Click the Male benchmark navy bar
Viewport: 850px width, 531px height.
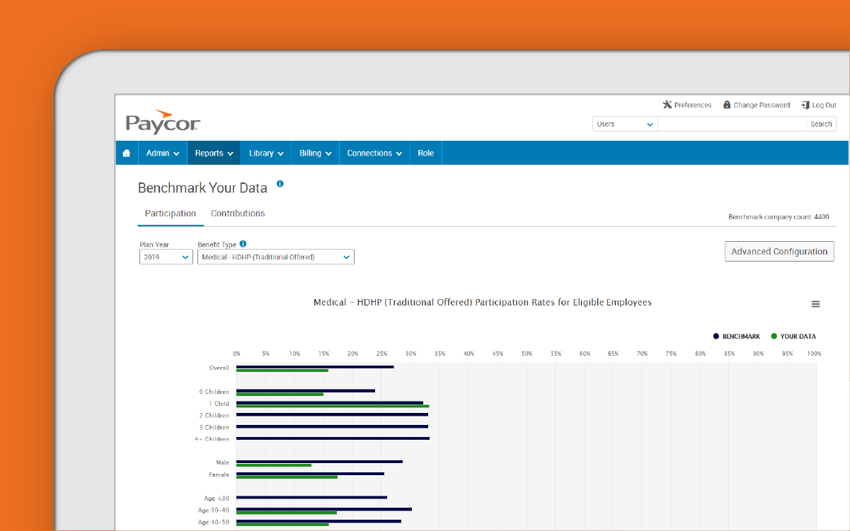point(319,462)
